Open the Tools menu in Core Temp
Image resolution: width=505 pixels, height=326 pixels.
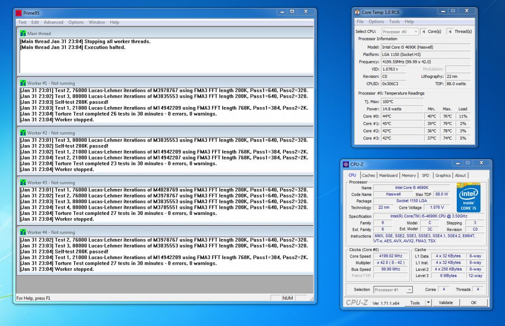[x=394, y=21]
